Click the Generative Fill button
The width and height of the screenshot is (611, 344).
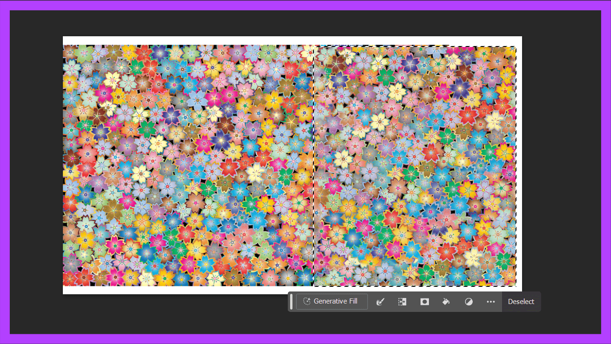point(332,301)
